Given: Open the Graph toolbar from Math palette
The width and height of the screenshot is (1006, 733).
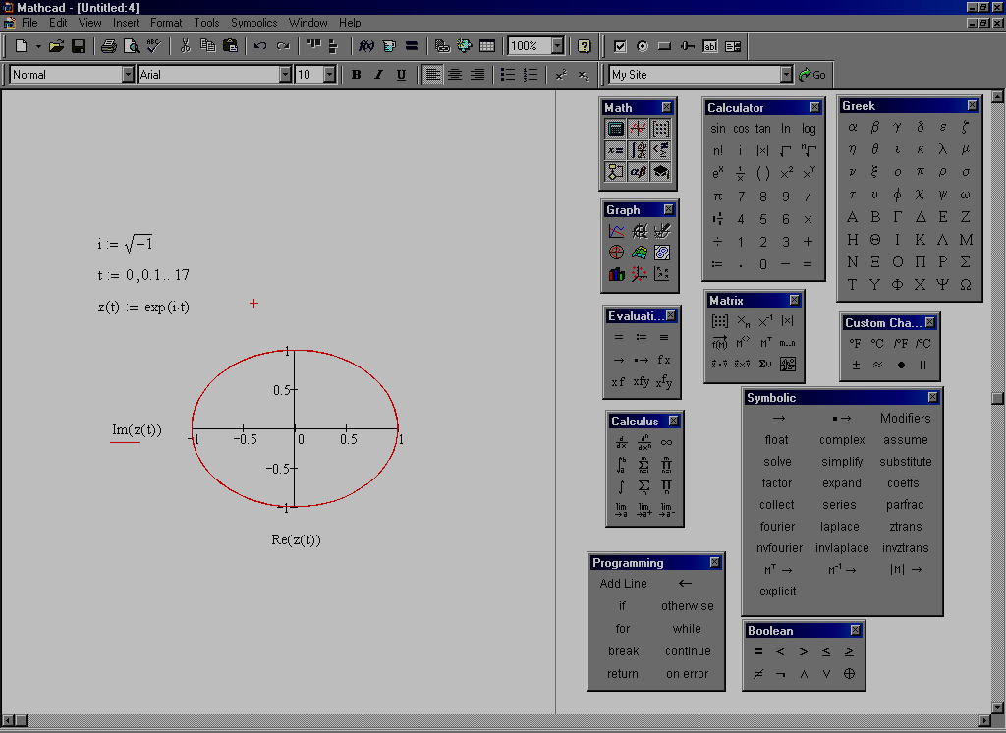Looking at the screenshot, I should [x=638, y=128].
